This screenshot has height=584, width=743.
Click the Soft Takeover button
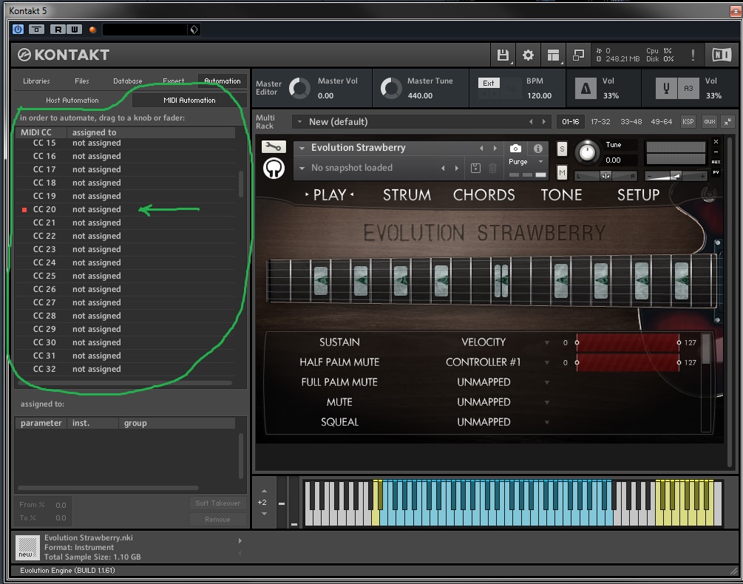217,503
